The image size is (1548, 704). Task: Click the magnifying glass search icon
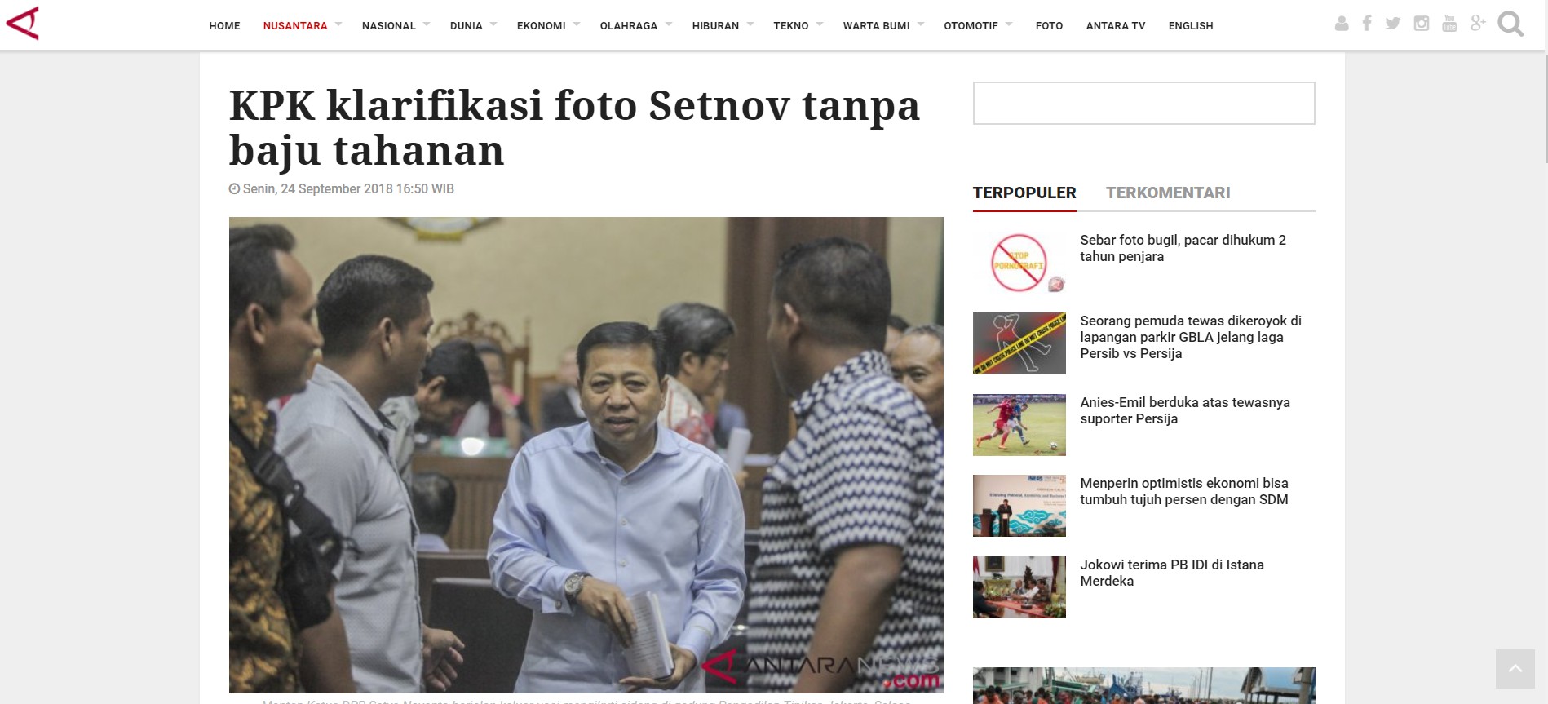1510,24
